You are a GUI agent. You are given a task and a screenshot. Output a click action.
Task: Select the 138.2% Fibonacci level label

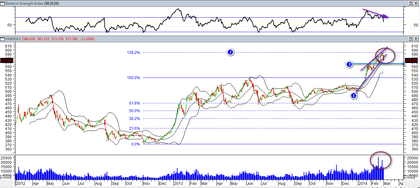[x=133, y=53]
